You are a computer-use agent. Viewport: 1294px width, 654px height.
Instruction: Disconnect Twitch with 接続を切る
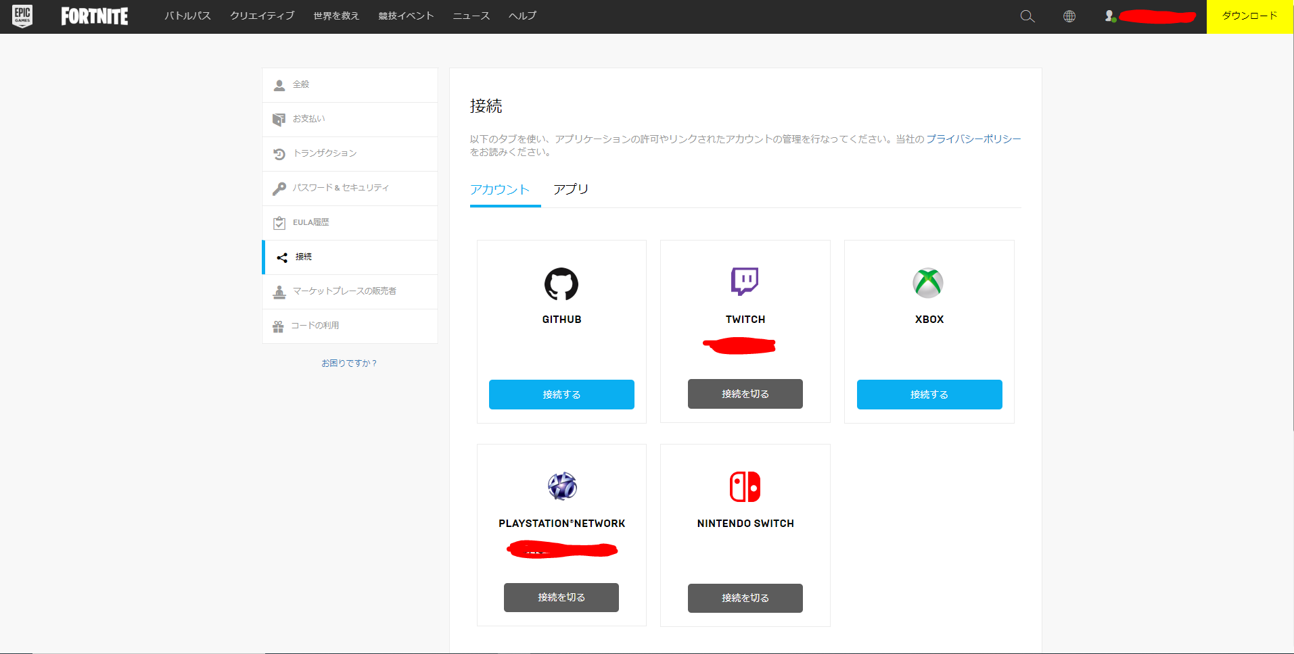(745, 394)
